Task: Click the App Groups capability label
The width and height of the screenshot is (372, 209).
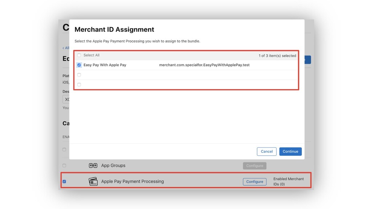Action: click(x=113, y=165)
